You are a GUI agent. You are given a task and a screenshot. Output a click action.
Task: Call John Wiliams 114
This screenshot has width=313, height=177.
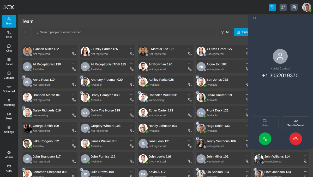tap(305, 161)
